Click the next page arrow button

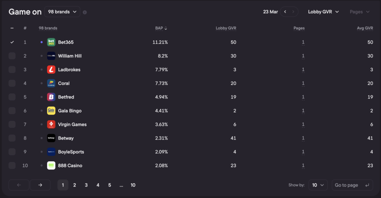click(x=40, y=185)
